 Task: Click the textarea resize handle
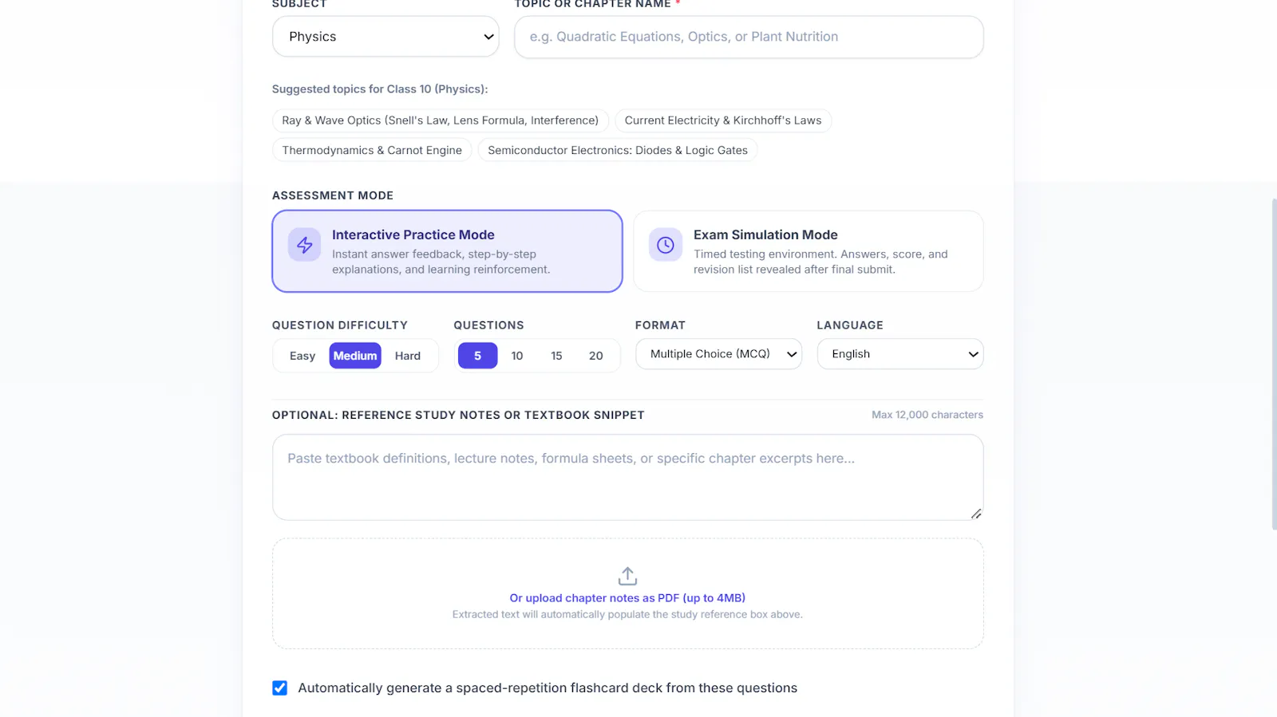976,514
